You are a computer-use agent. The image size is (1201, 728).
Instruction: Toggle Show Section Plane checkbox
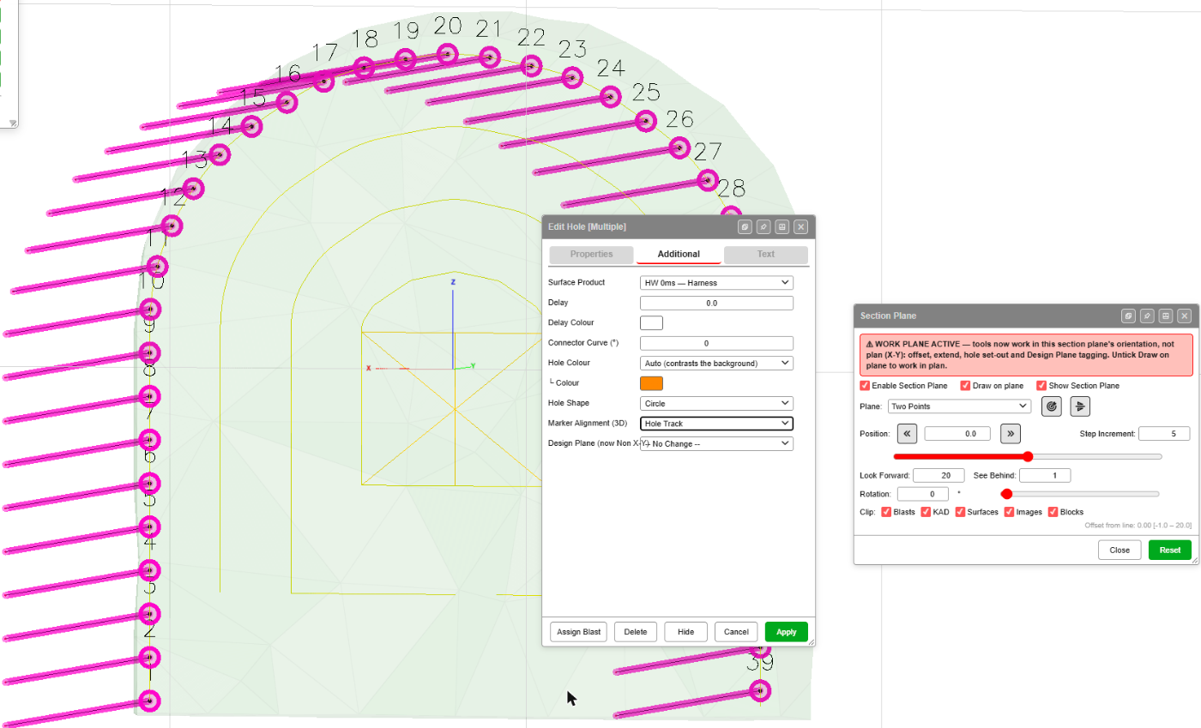point(1041,386)
